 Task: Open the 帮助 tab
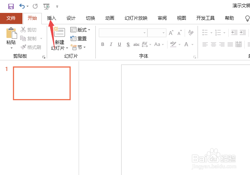click(x=229, y=18)
